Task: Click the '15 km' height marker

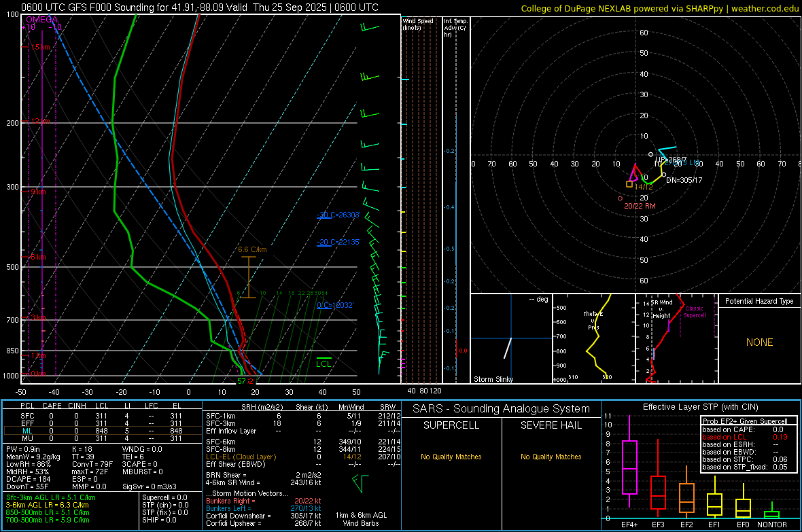Action: (40, 47)
